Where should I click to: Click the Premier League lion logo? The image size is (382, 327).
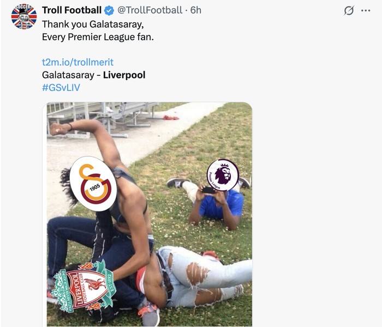[223, 175]
